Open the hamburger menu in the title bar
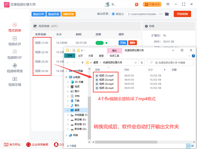The height and width of the screenshot is (149, 197). click(168, 4)
